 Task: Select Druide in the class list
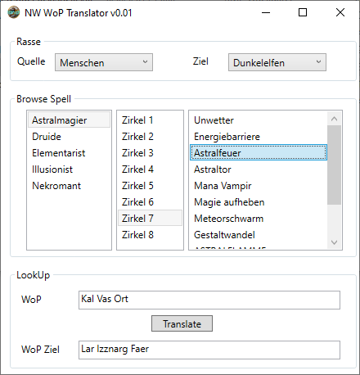pos(69,137)
